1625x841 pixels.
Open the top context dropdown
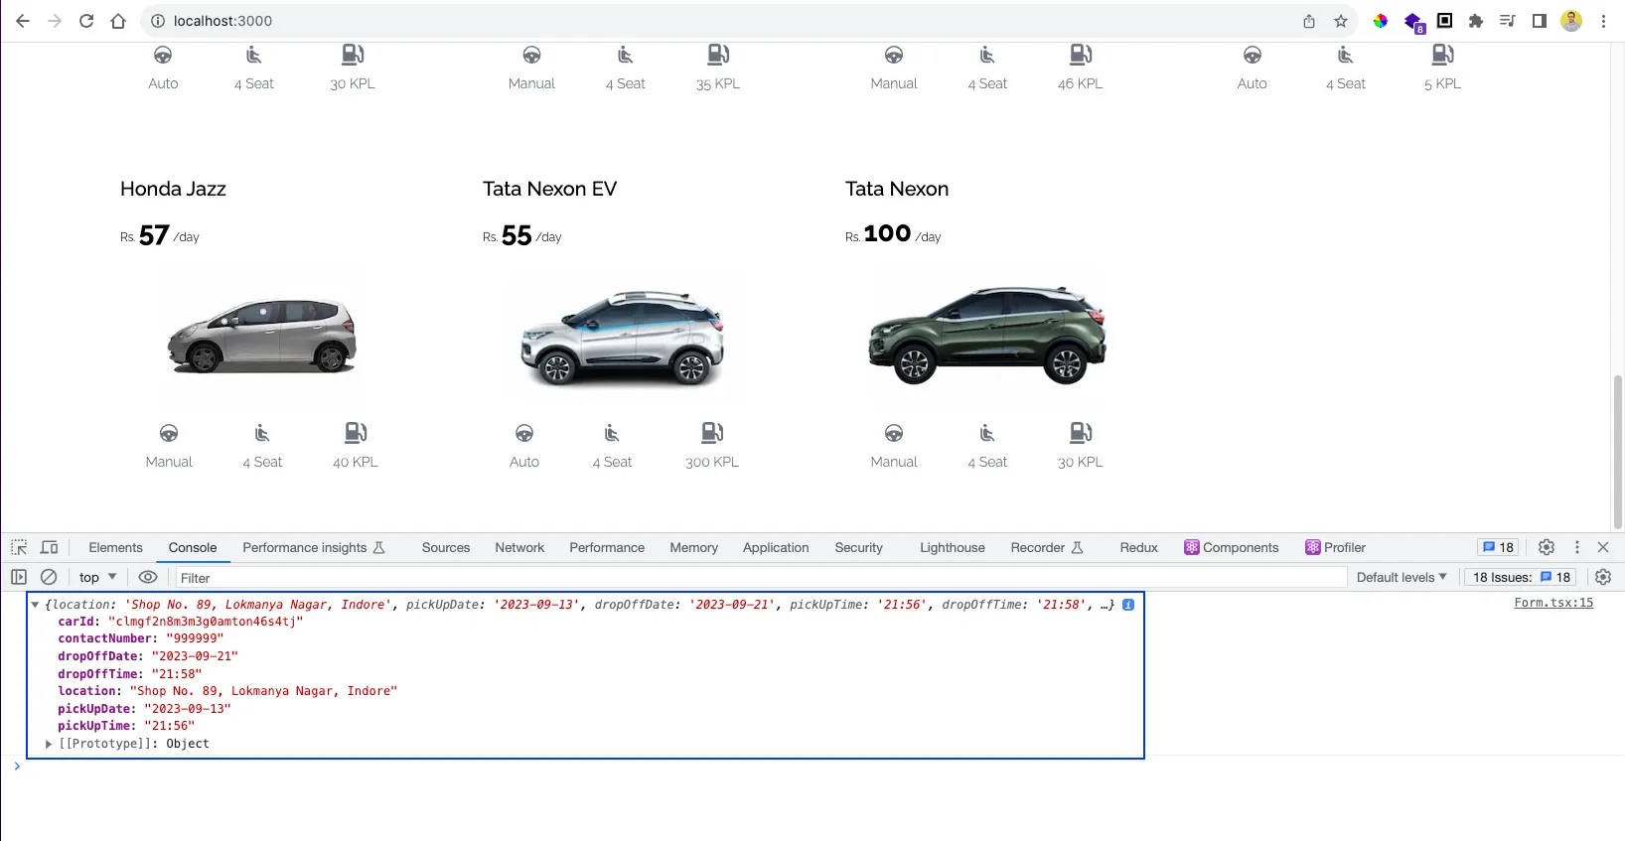tap(97, 577)
